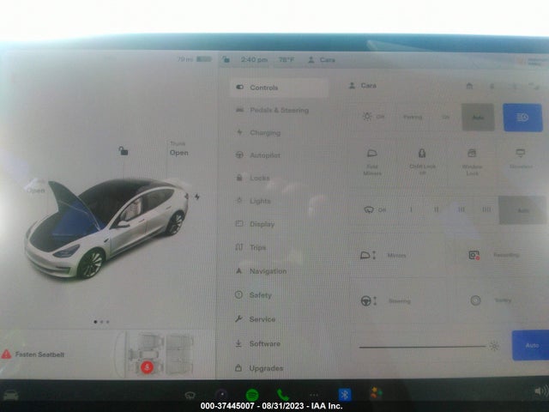Viewport: 549px width, 412px height.
Task: Open Cara profile dropdown in status bar
Action: click(321, 59)
